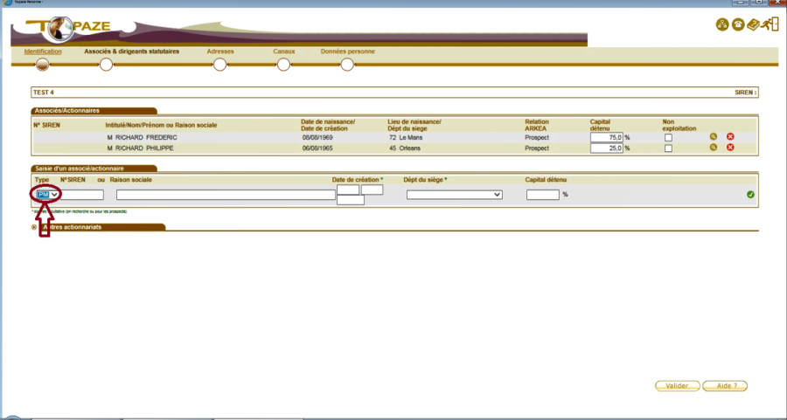The height and width of the screenshot is (420, 787).
Task: Click magnifier icon for Richard Philippe row
Action: [714, 148]
